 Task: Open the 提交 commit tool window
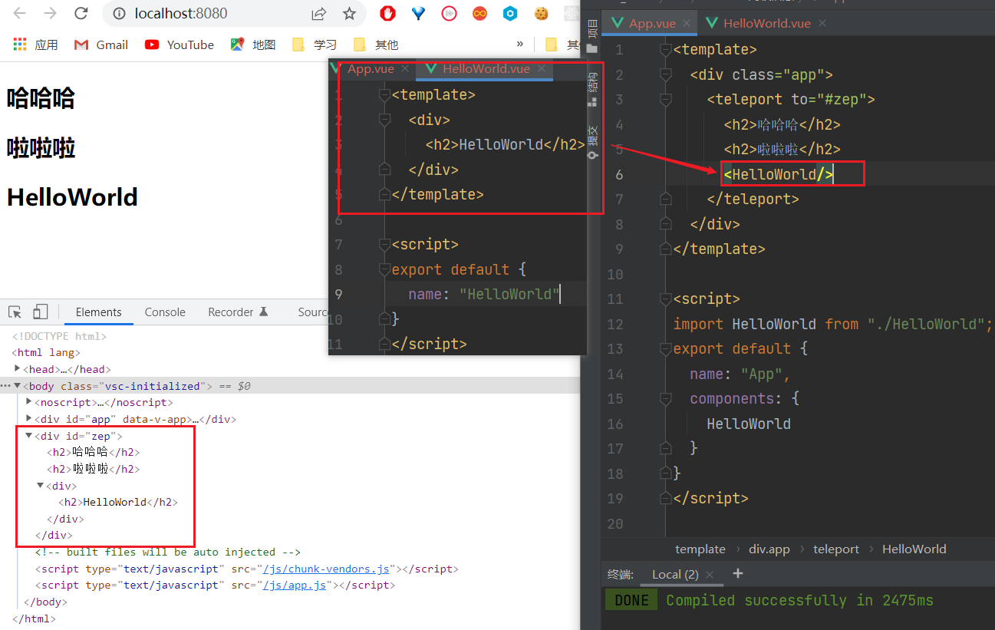click(591, 141)
